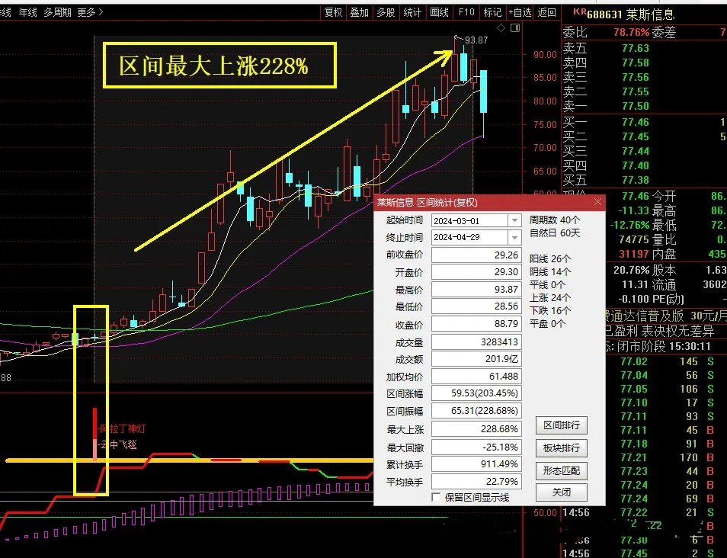This screenshot has width=727, height=558.
Task: Expand the 终止时间 date dropdown
Action: (x=514, y=237)
